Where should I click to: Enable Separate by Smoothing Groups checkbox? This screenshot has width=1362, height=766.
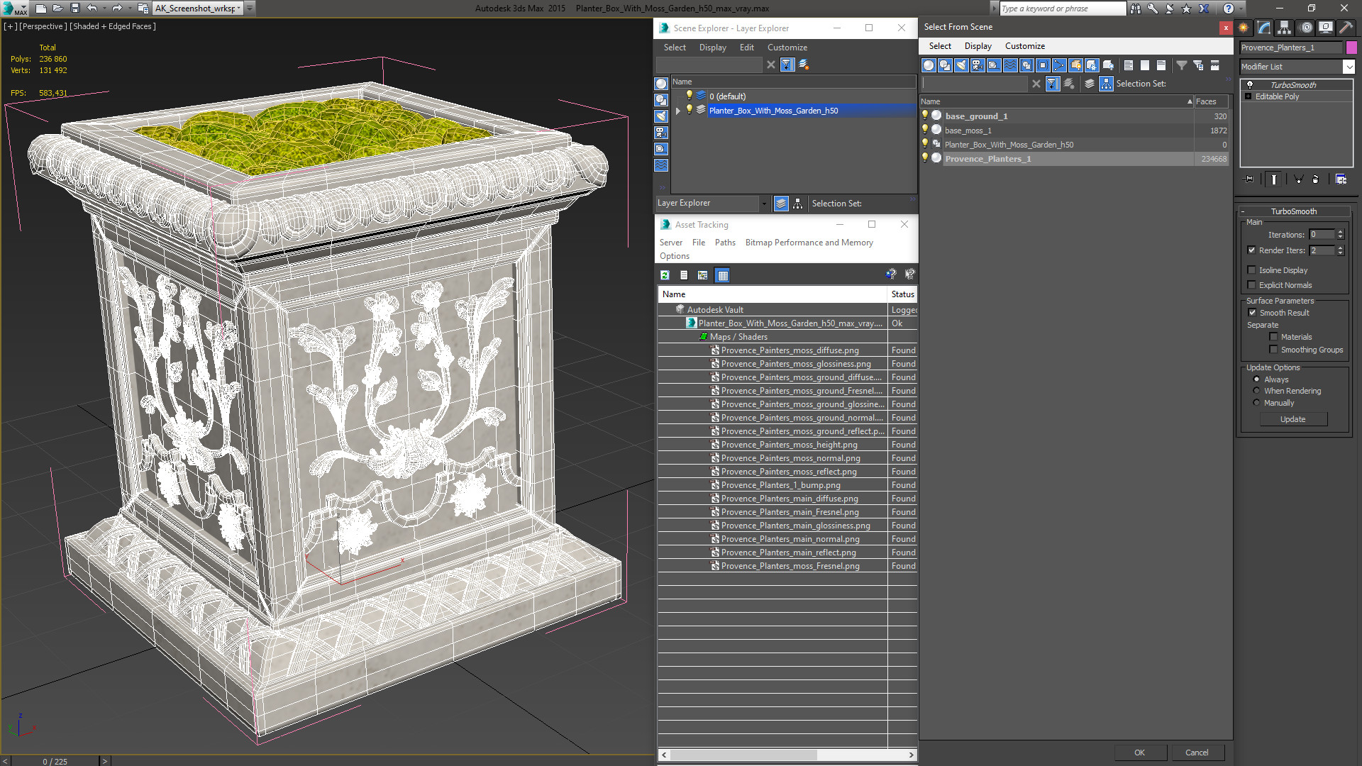[1273, 350]
